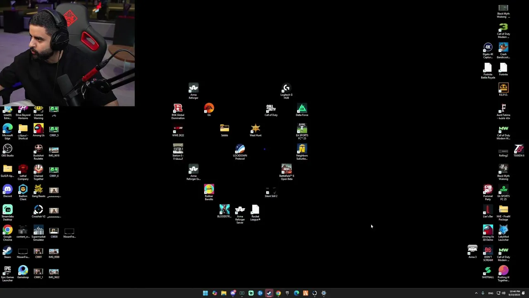Open the Logitech G HUB desktop shortcut
Viewport: 529px width, 298px height.
pos(286,91)
